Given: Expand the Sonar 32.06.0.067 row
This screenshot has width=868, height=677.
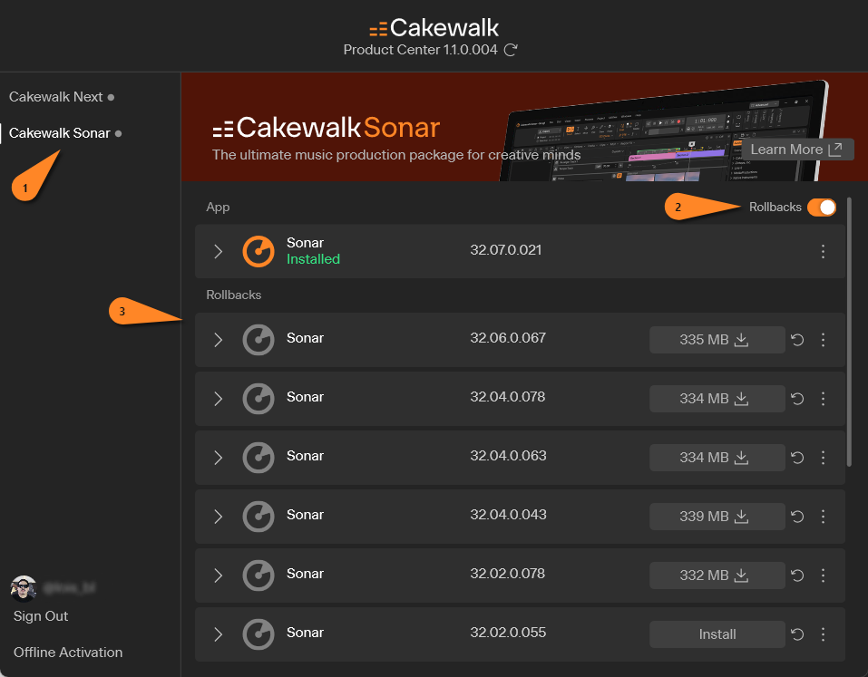Looking at the screenshot, I should pyautogui.click(x=218, y=340).
